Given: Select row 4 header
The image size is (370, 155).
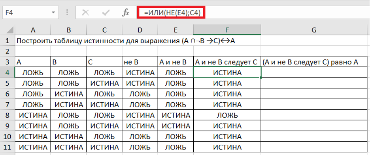Looking at the screenshot, I should pos(8,72).
